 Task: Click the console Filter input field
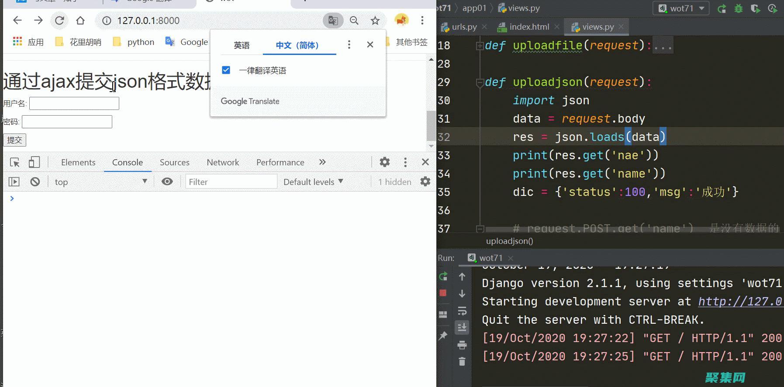[x=231, y=182]
